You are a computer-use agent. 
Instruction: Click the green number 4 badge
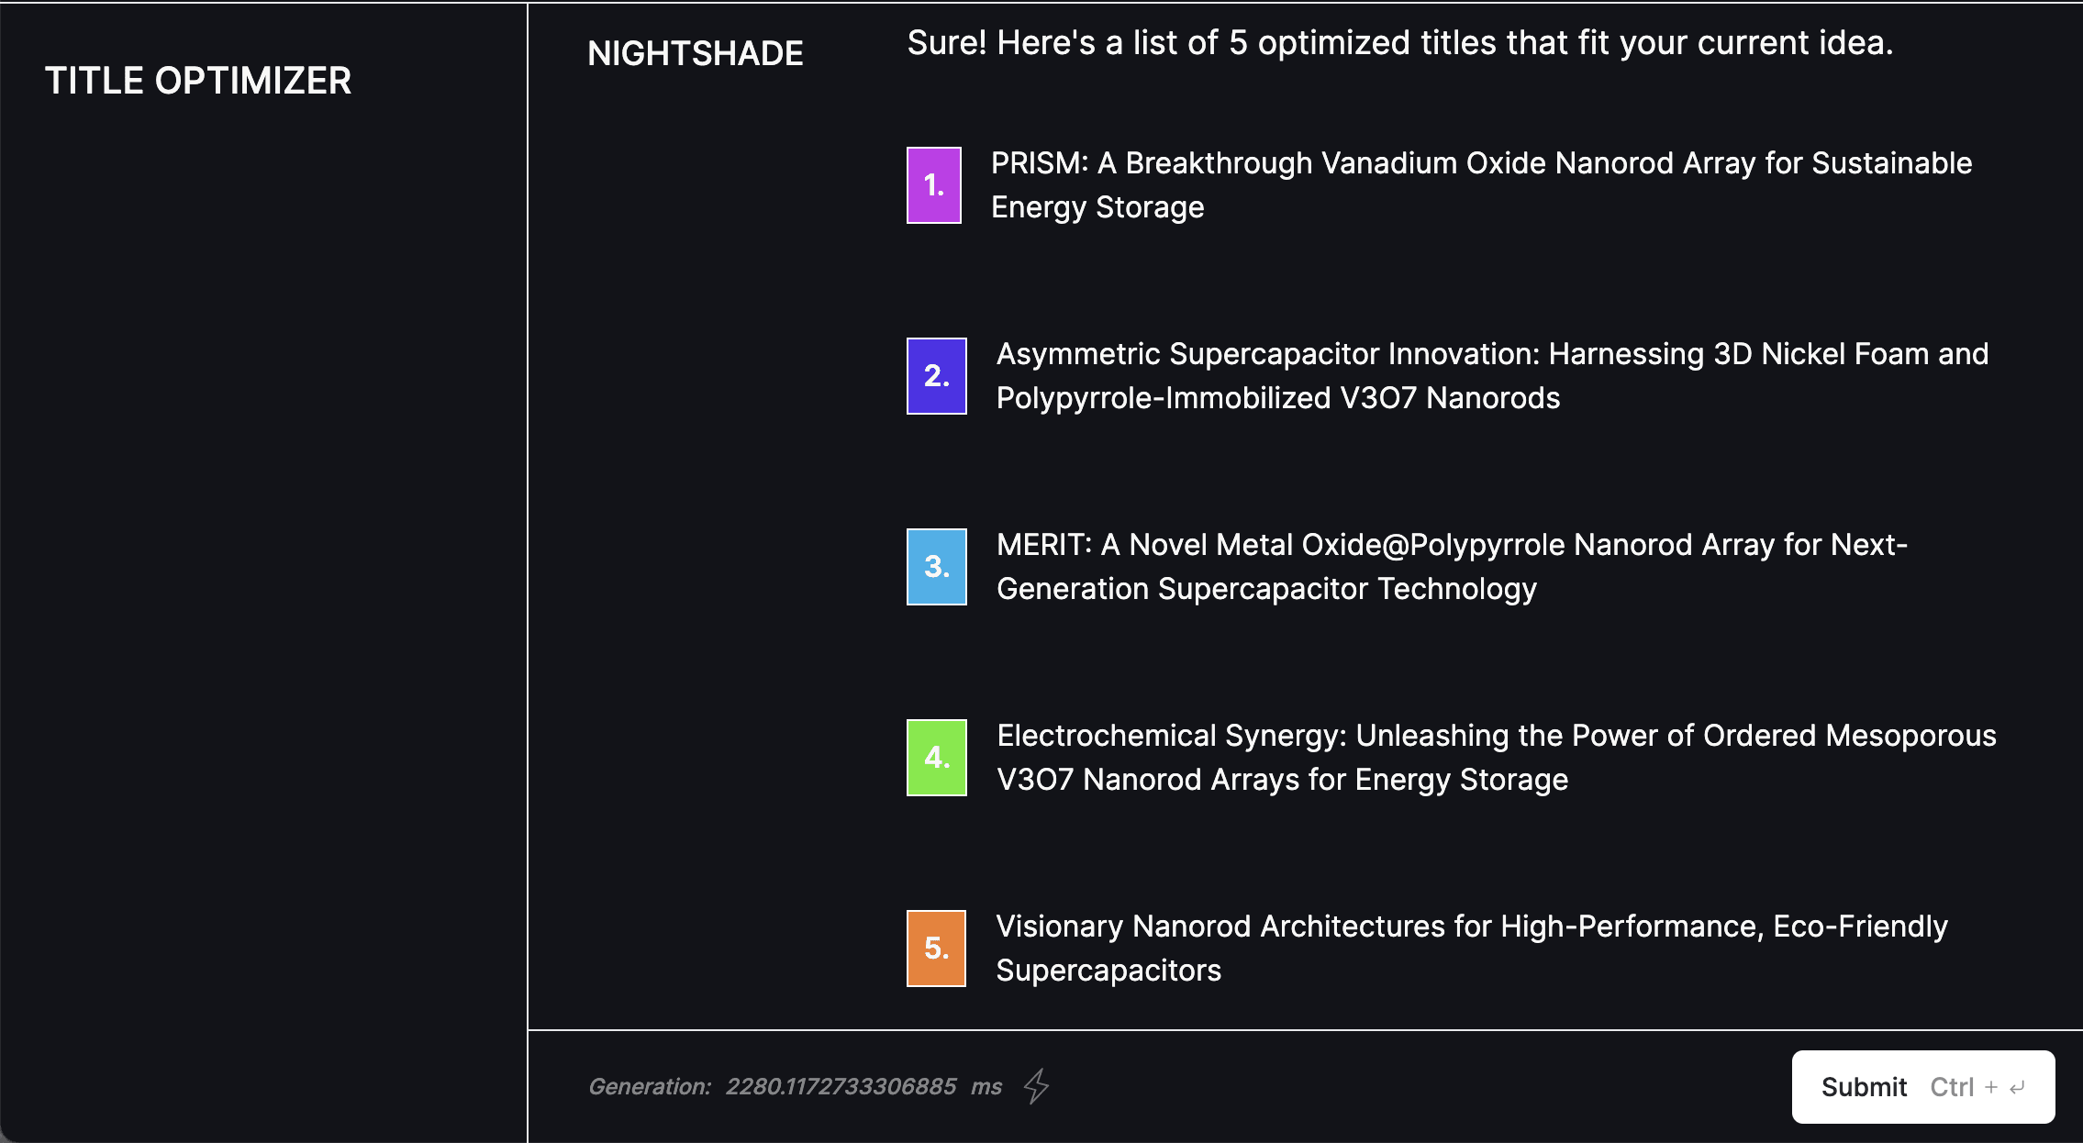click(936, 758)
